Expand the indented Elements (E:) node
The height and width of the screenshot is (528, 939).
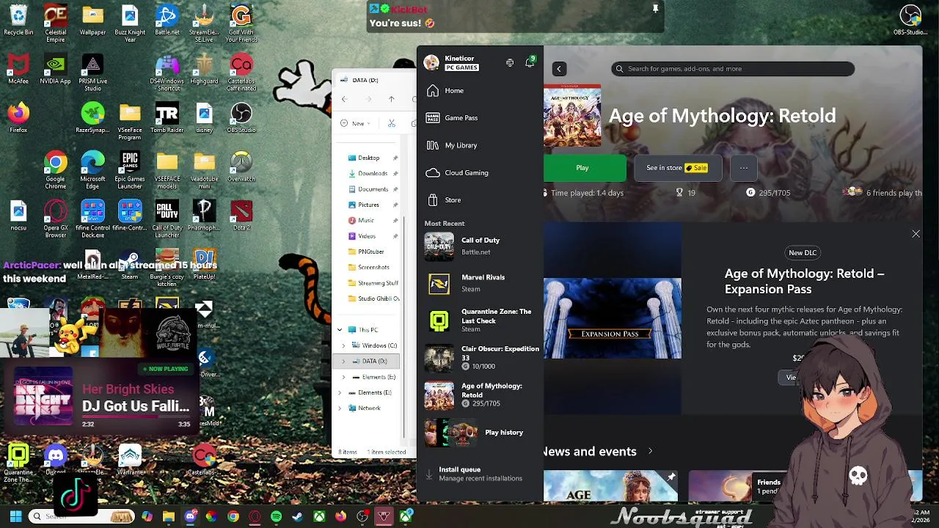(x=343, y=377)
